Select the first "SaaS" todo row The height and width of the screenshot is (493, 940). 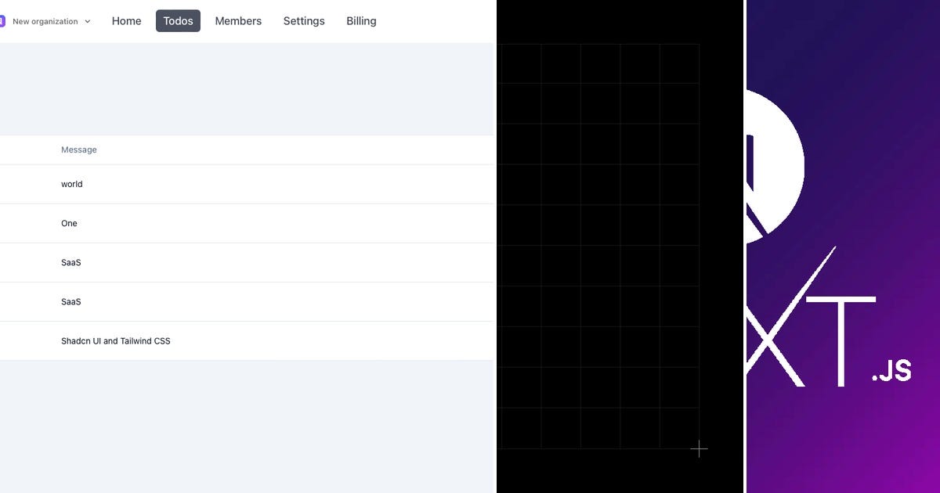click(x=70, y=262)
